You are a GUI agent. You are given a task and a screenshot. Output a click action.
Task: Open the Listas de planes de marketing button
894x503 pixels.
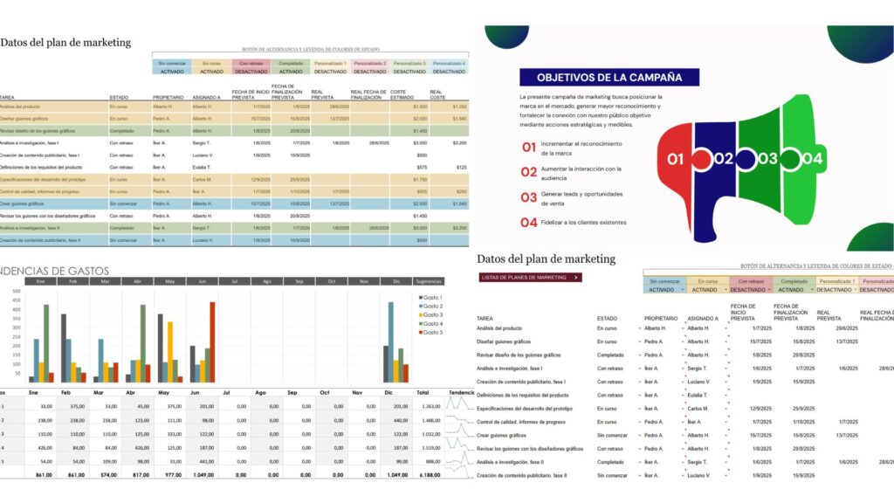pos(531,277)
